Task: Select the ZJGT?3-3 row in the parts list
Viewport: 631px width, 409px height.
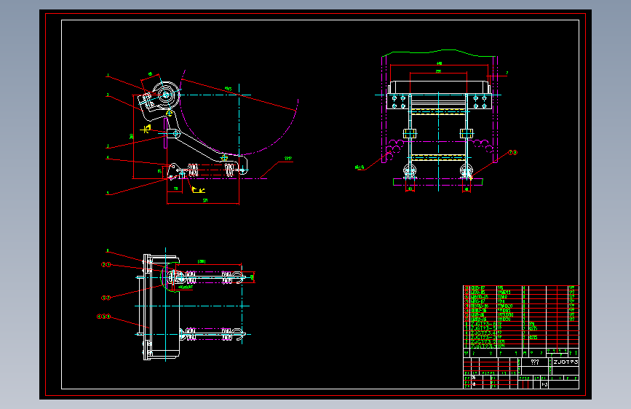Action: 521,338
